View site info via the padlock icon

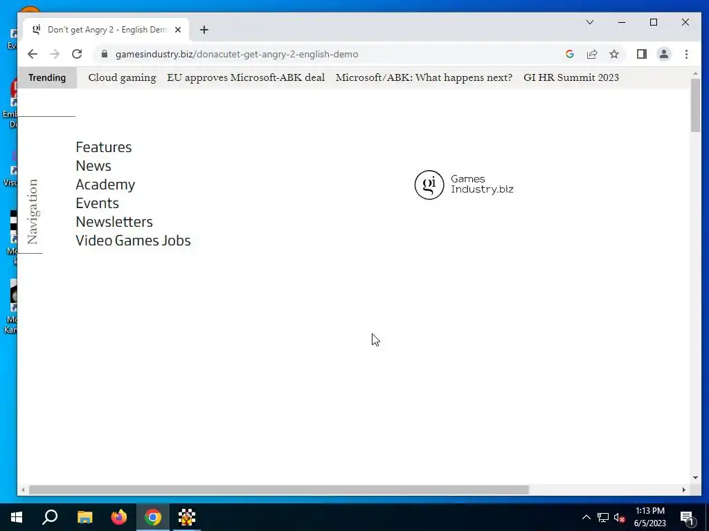pos(105,54)
